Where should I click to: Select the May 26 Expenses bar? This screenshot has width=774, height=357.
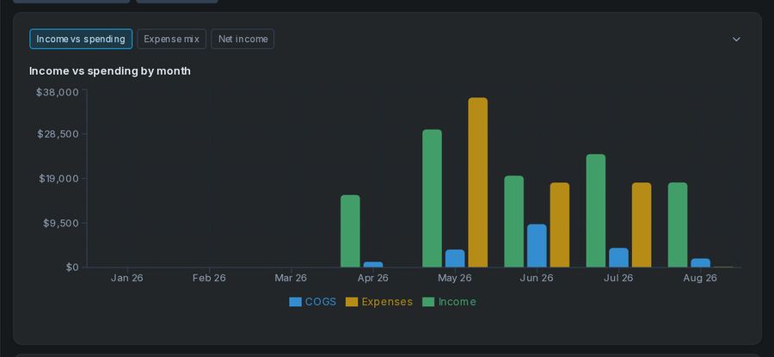pyautogui.click(x=478, y=182)
